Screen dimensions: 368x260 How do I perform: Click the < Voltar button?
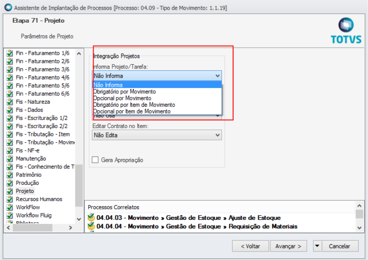click(x=250, y=246)
